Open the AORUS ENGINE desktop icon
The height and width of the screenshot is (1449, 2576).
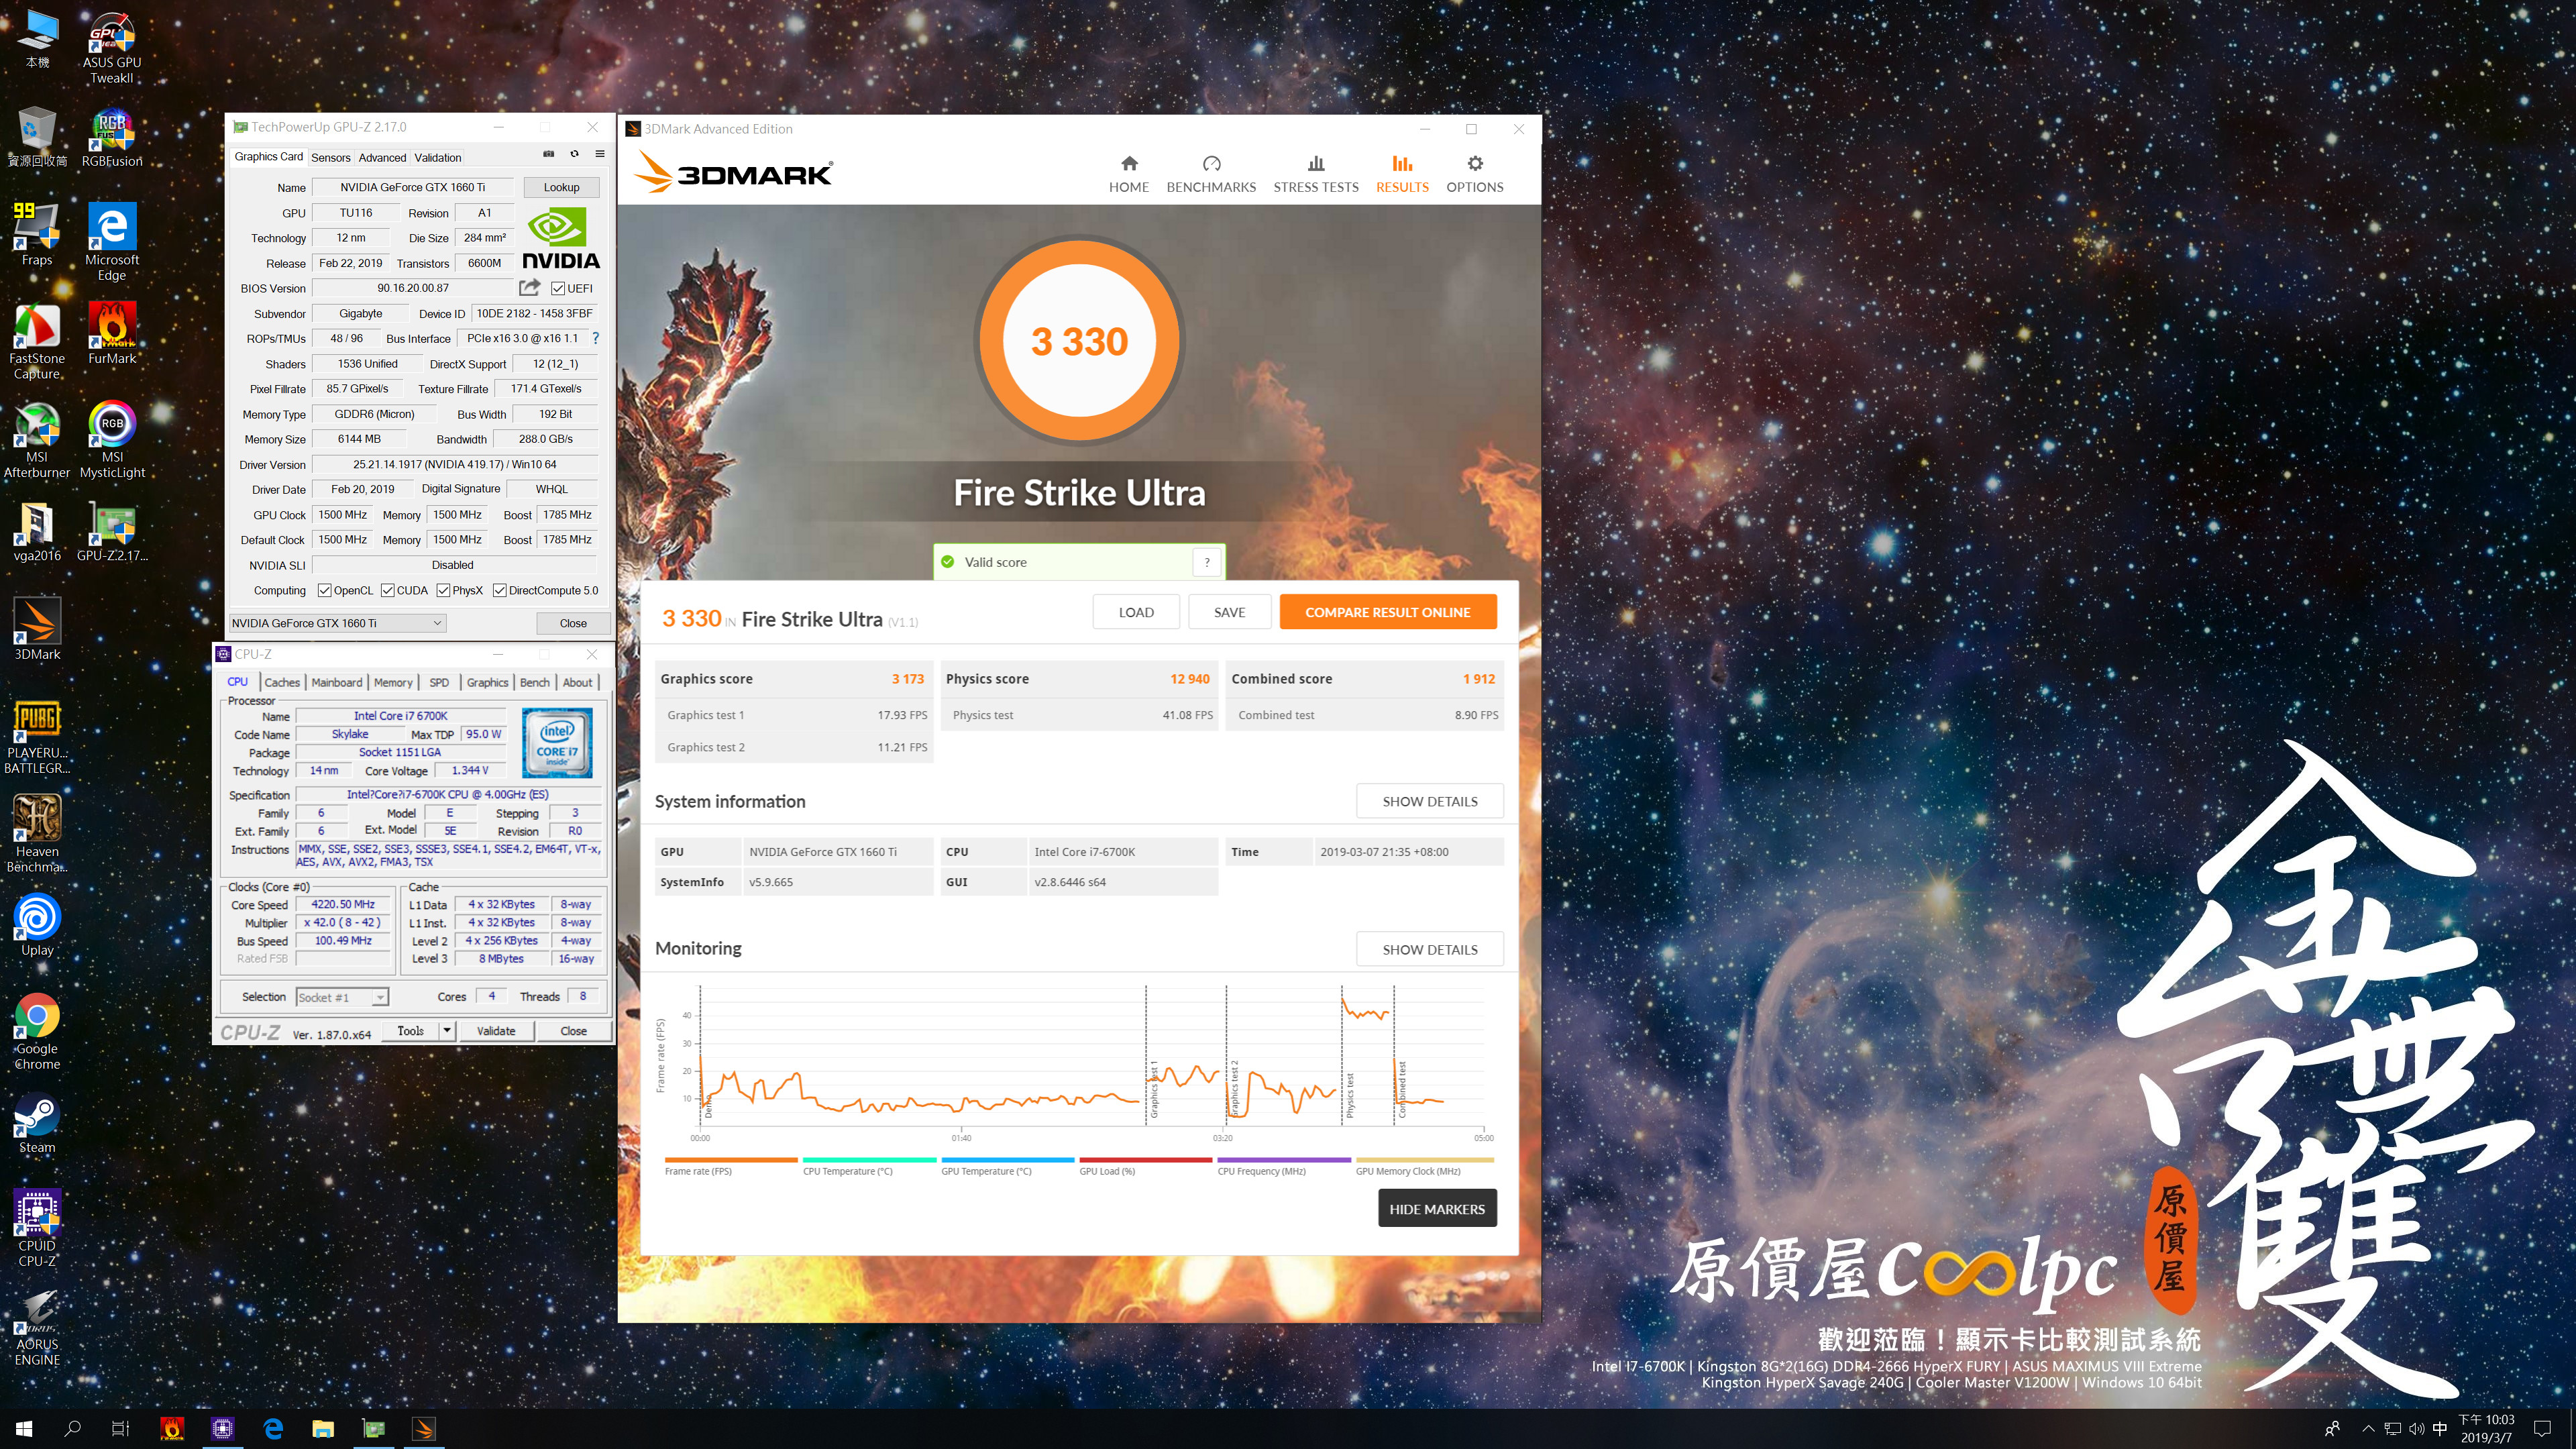click(x=37, y=1327)
